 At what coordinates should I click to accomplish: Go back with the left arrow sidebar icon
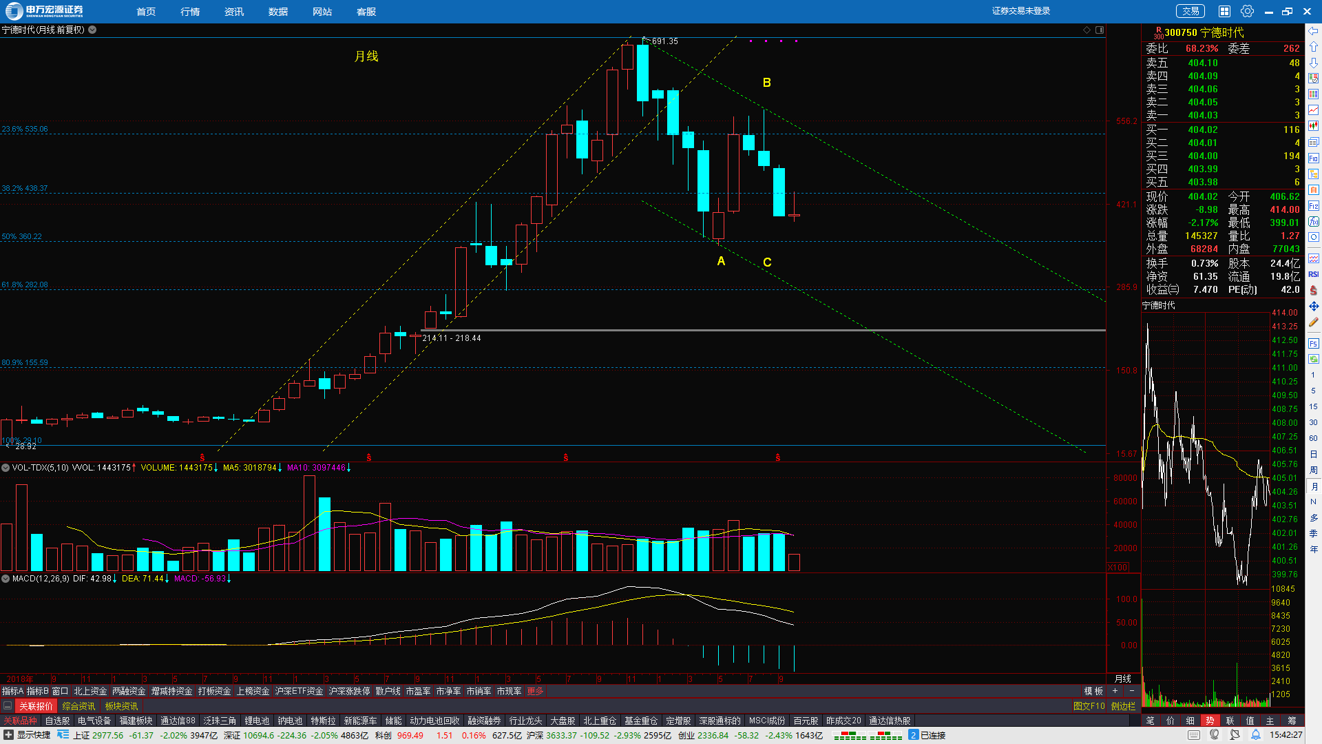1313,31
